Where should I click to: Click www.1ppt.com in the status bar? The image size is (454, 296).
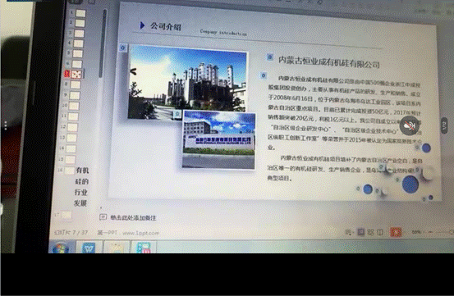pos(140,233)
